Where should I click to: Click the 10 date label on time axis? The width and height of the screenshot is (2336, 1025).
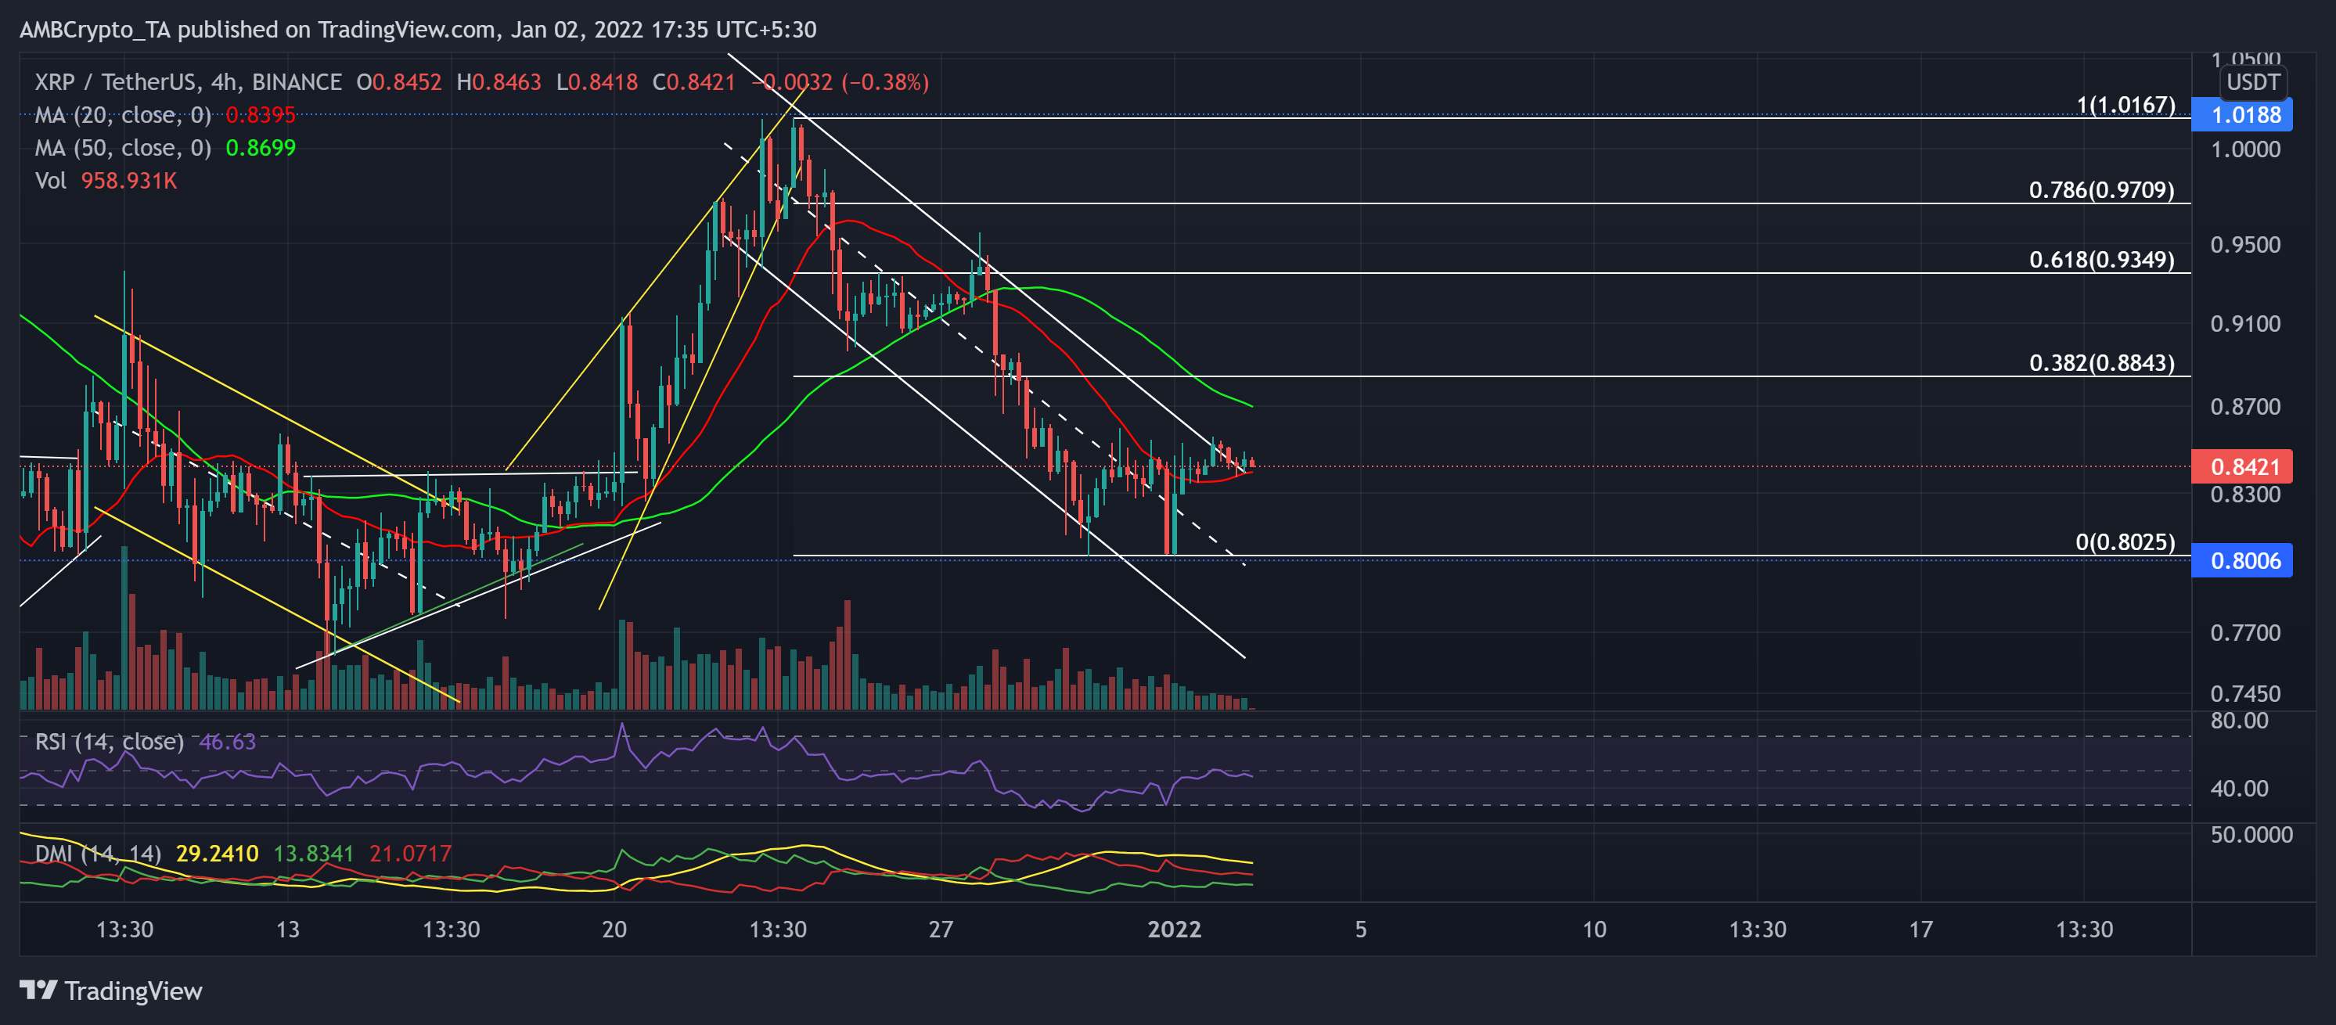1594,929
